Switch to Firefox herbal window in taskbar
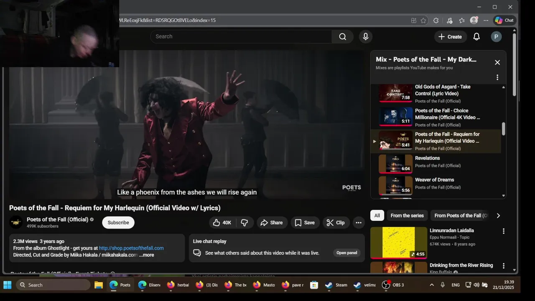The width and height of the screenshot is (535, 301). pyautogui.click(x=178, y=285)
